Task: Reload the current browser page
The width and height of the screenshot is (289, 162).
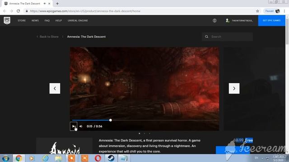Action: coord(18,11)
